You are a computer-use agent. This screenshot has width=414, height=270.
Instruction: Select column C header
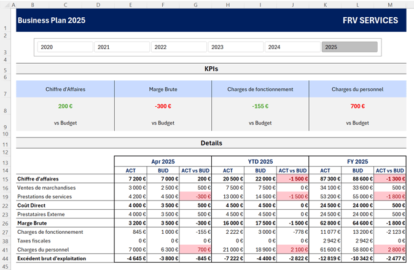click(65, 5)
